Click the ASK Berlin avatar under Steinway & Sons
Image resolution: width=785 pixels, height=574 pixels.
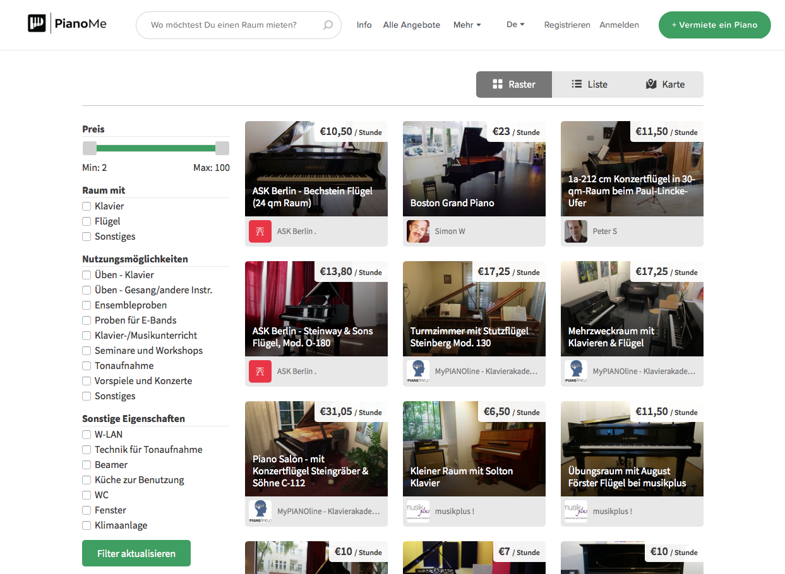[260, 372]
